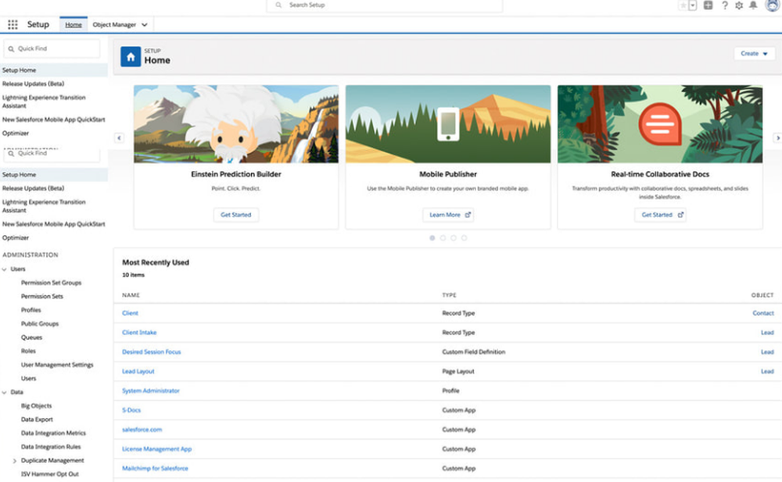Open the Desired Session Focus link
The height and width of the screenshot is (482, 782).
(151, 352)
